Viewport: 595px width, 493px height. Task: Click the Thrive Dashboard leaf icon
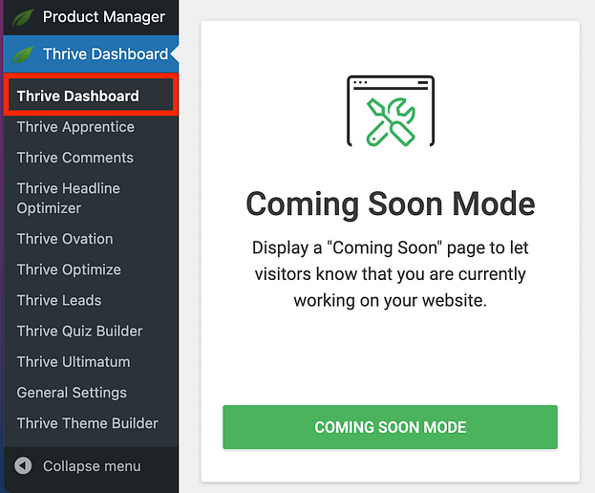[x=23, y=55]
